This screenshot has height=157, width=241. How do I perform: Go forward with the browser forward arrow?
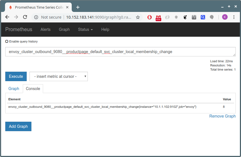pos(16,17)
